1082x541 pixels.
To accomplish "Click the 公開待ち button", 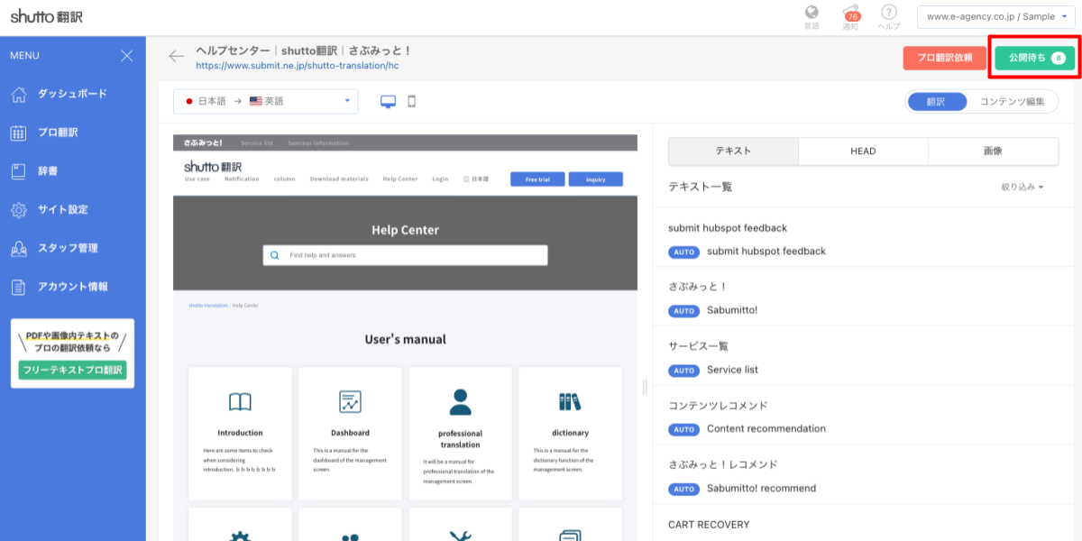I will pyautogui.click(x=1035, y=58).
